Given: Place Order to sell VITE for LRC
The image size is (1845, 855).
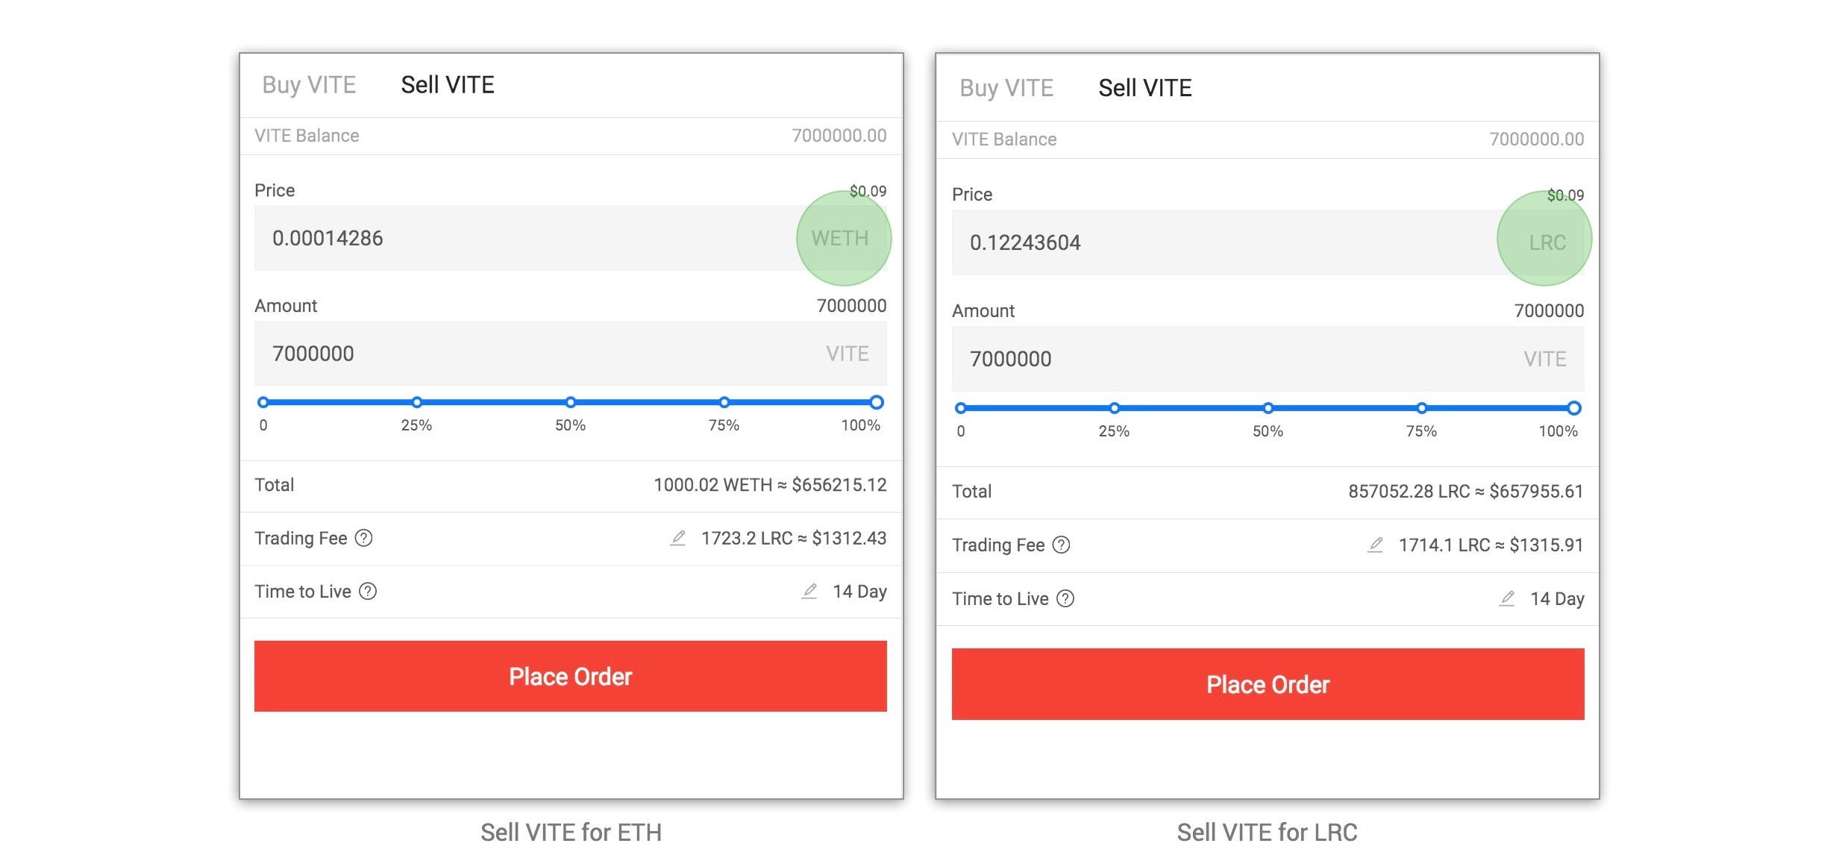Looking at the screenshot, I should point(1268,684).
